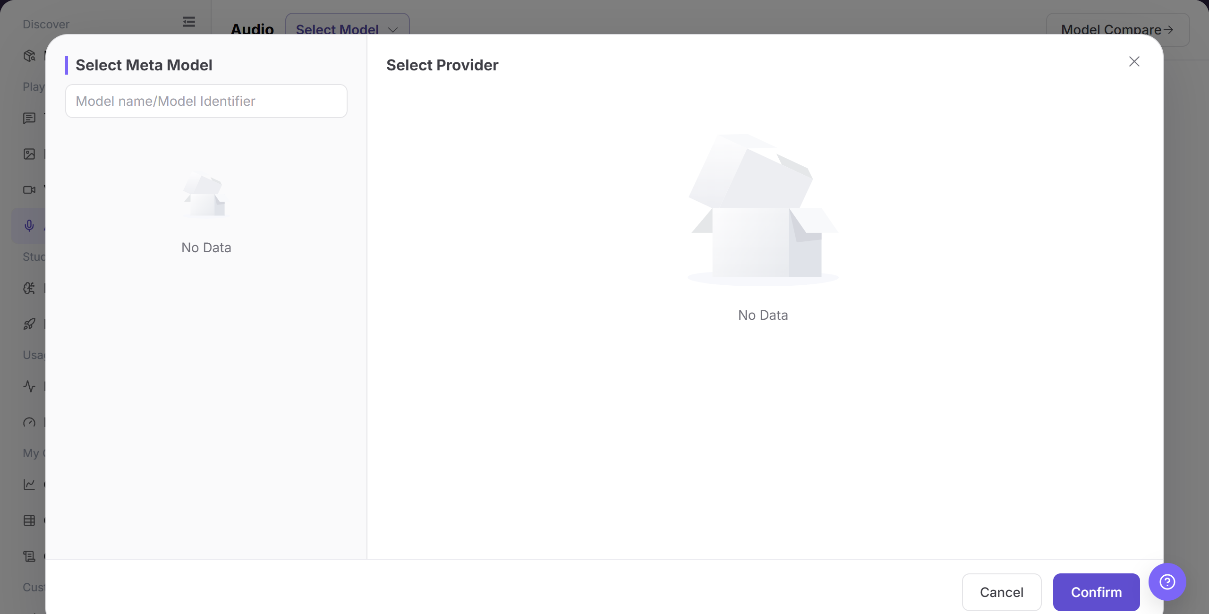Open the rocket icon in sidebar
1209x614 pixels.
pos(29,324)
